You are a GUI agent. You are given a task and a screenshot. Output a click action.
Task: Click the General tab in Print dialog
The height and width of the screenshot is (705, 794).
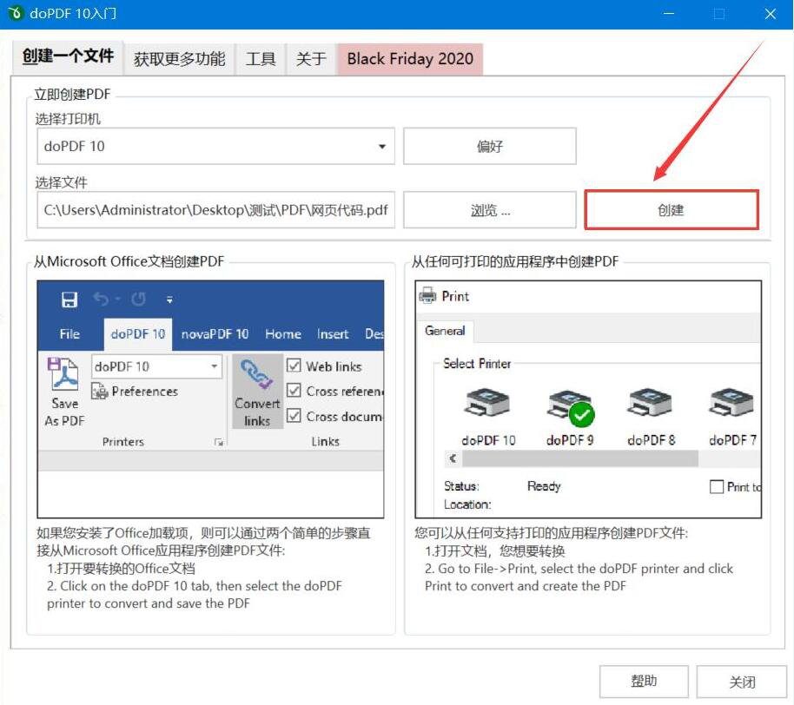(445, 331)
